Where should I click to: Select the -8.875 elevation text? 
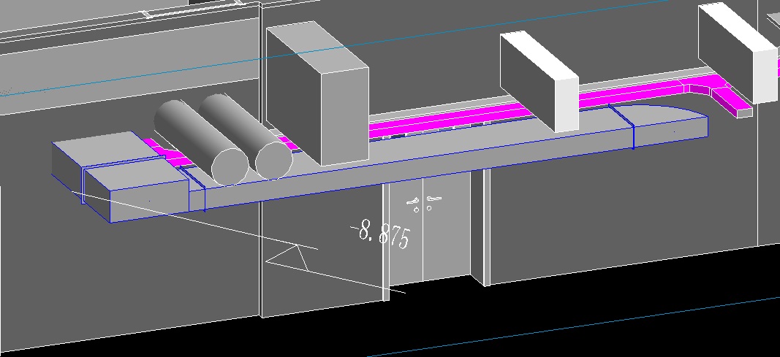point(382,234)
